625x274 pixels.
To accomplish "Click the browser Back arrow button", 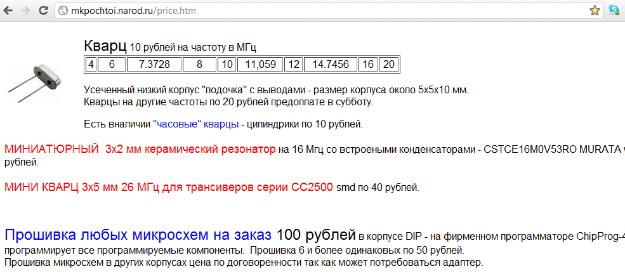I will 9,11.
